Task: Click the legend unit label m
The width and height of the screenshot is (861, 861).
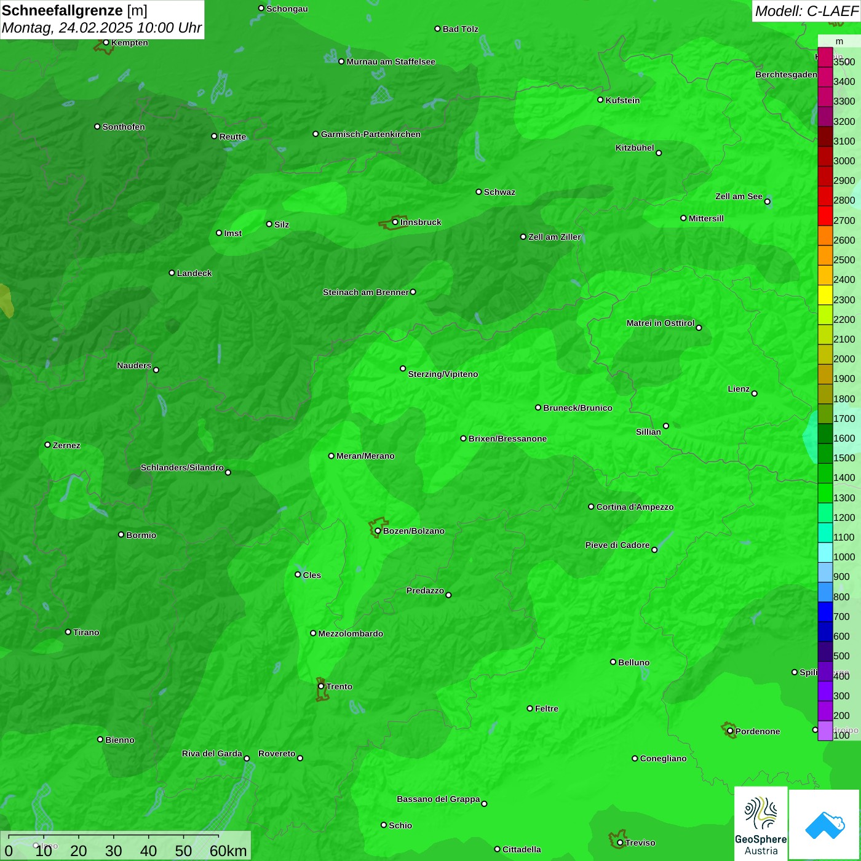Action: click(839, 41)
